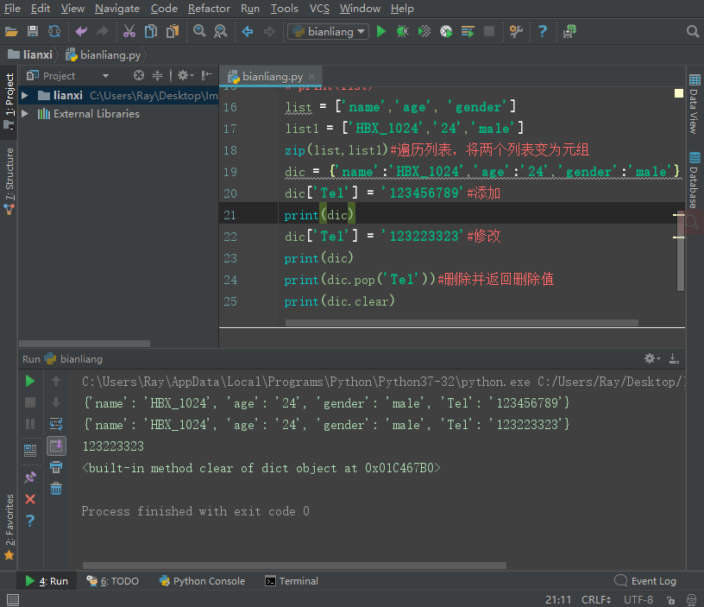Image resolution: width=704 pixels, height=607 pixels.
Task: Click the Run console horizontal scrollbar
Action: [294, 566]
